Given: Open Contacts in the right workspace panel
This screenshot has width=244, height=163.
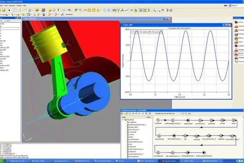Looking at the screenshot, I should click(239, 34).
